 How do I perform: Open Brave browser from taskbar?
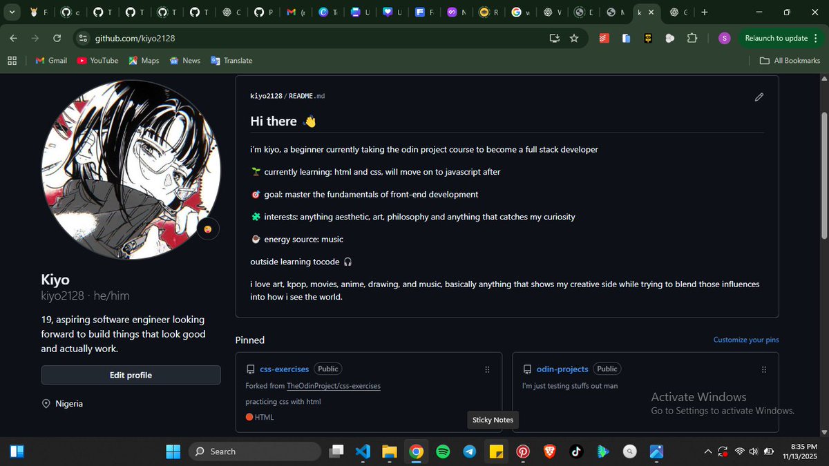click(549, 452)
